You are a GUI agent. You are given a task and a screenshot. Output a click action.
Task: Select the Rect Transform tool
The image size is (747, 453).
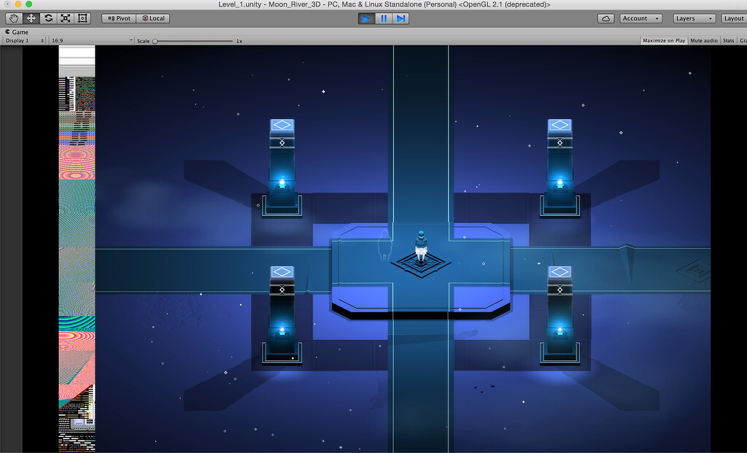click(82, 18)
